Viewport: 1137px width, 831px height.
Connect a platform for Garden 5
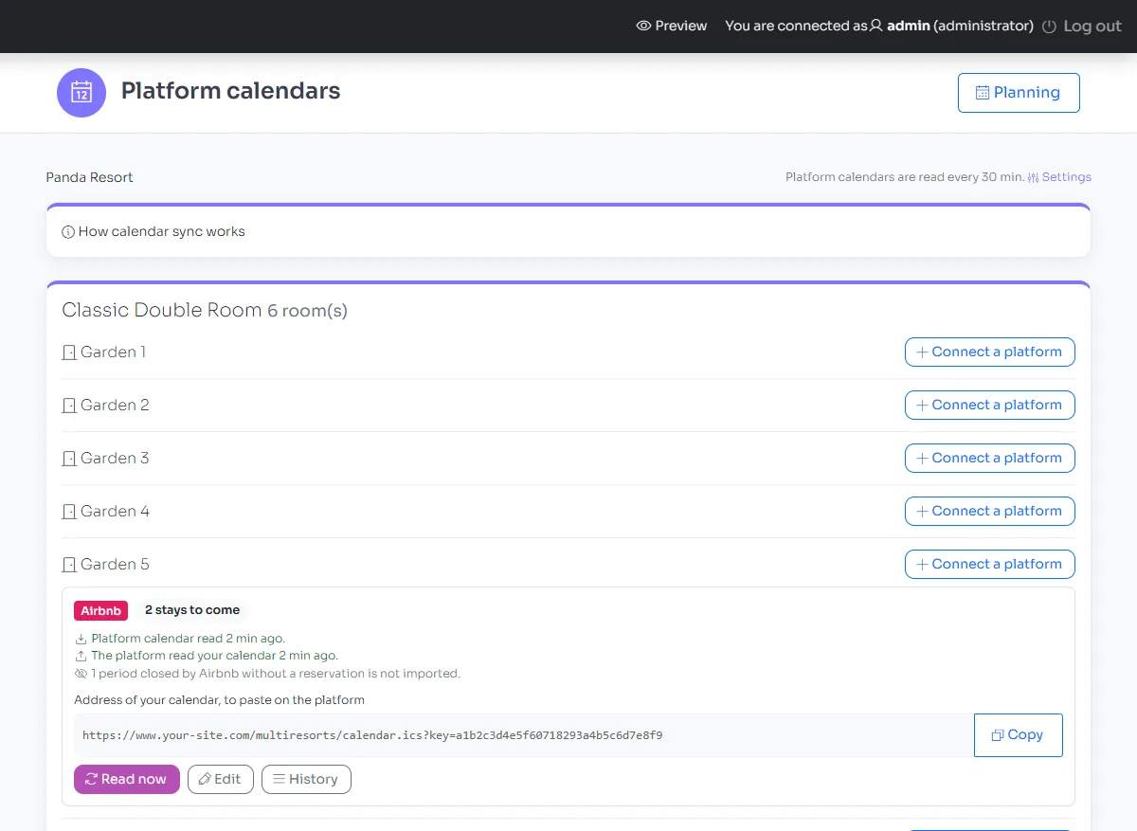coord(990,564)
